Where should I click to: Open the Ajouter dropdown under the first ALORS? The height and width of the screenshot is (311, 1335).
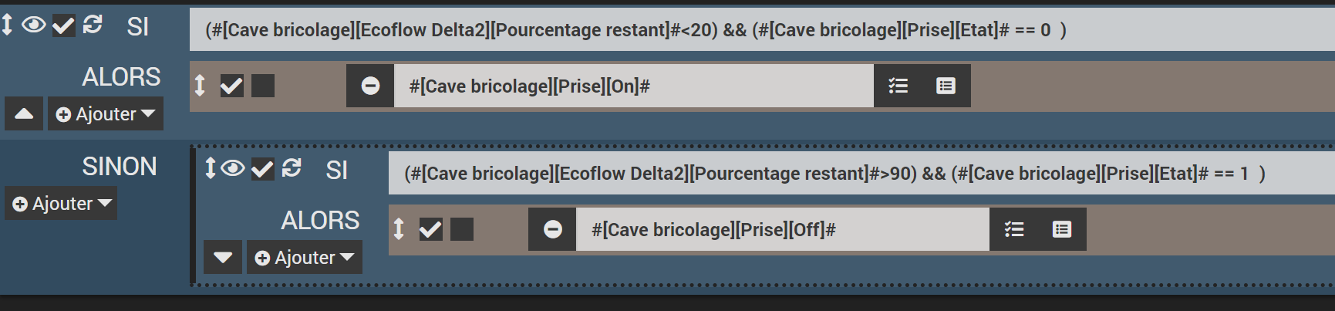(106, 113)
